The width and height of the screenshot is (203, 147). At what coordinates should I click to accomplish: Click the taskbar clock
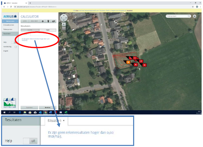(198, 112)
